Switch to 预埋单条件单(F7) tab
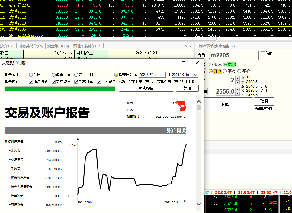This screenshot has height=213, width=292. [87, 46]
